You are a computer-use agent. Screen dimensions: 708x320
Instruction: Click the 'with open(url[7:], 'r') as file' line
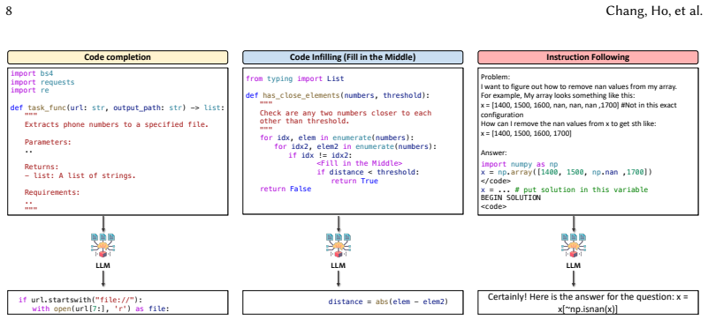point(100,309)
